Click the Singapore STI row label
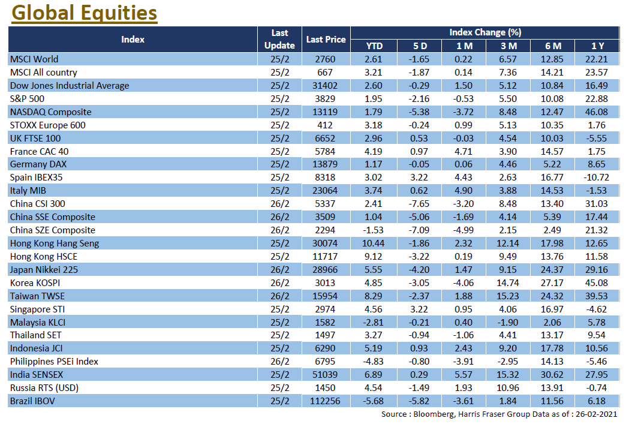The image size is (632, 424). coord(37,309)
